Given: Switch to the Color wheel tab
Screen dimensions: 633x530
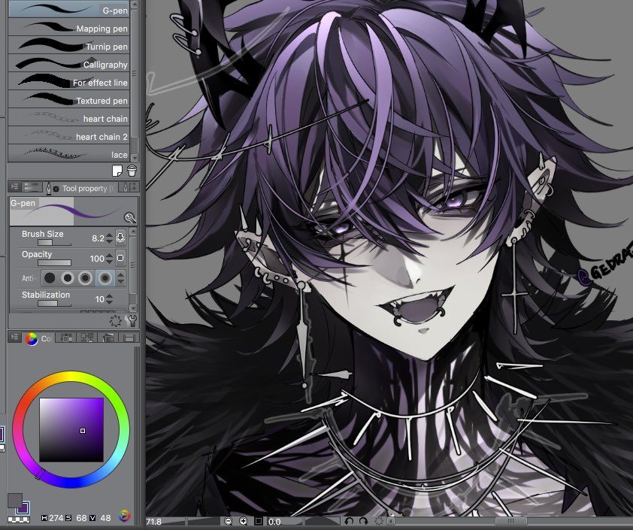Looking at the screenshot, I should [37, 338].
